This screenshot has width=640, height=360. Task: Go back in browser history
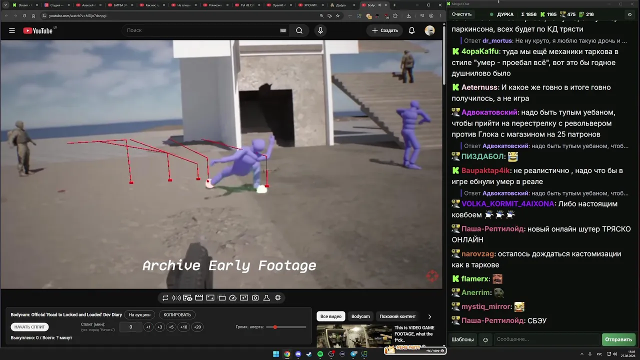point(6,15)
